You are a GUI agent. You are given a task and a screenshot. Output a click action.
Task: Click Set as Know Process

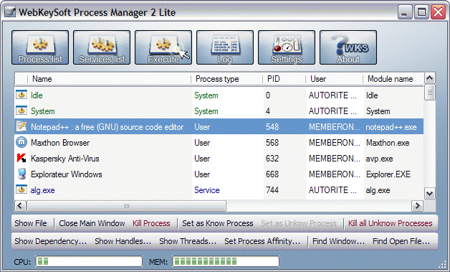(218, 223)
